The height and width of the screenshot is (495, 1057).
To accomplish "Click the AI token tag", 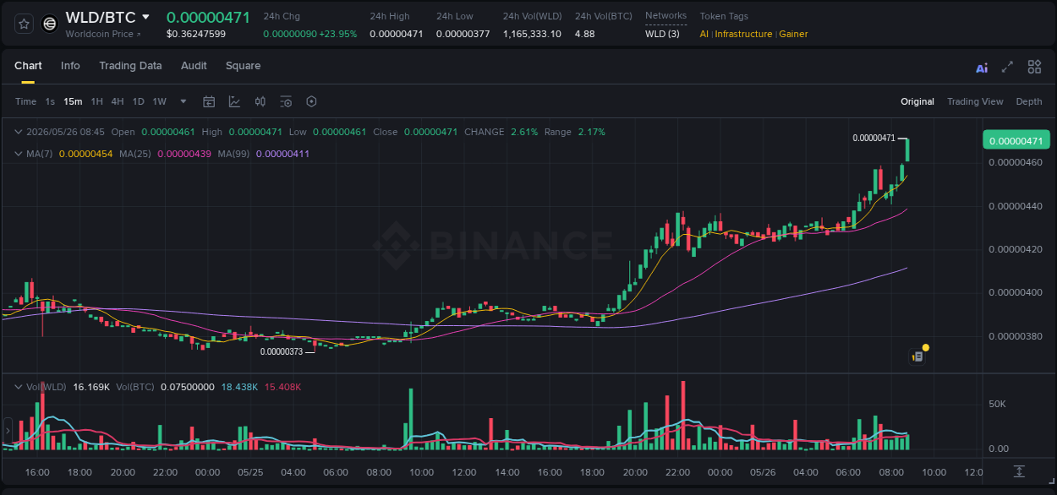I will 704,34.
